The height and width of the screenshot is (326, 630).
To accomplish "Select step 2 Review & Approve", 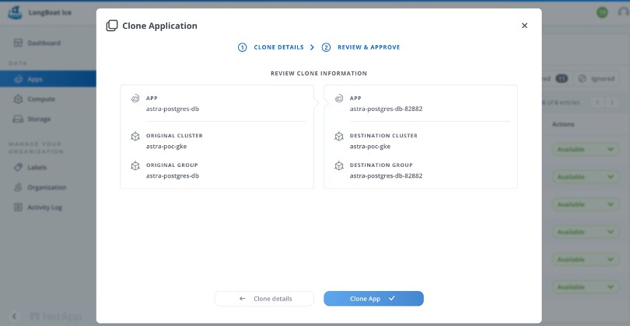I will pos(361,47).
